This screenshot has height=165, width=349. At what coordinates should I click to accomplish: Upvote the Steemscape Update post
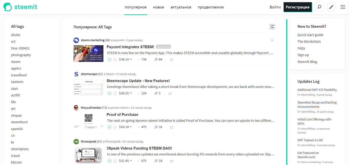(x=109, y=93)
